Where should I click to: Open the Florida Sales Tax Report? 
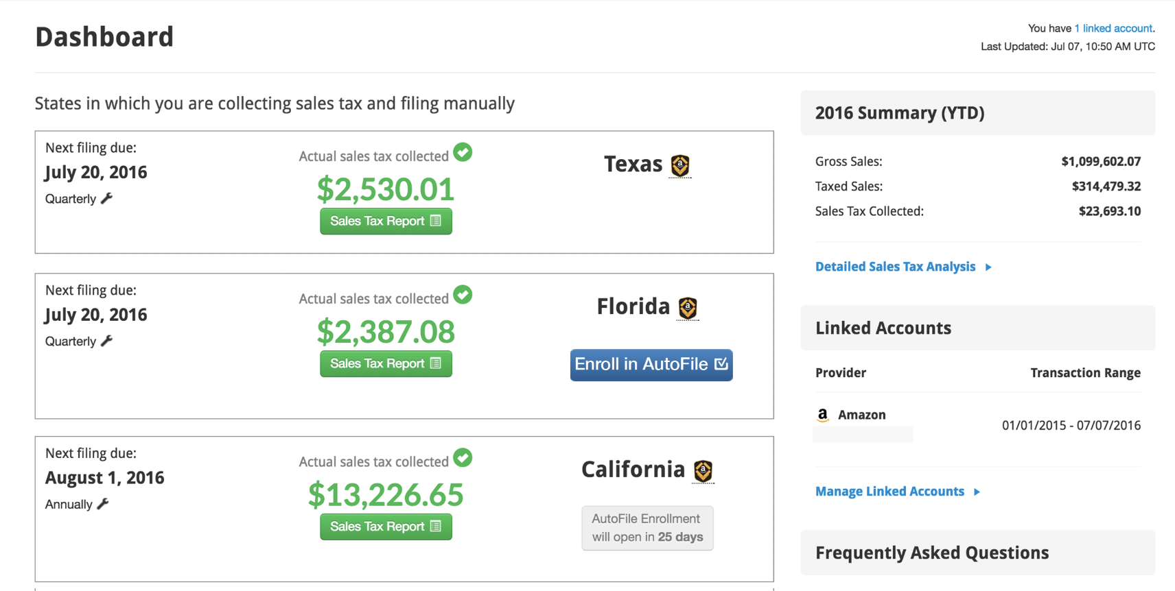(386, 364)
